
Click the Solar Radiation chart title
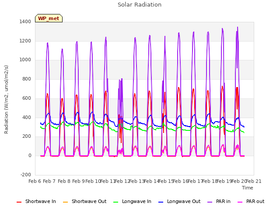[140, 5]
